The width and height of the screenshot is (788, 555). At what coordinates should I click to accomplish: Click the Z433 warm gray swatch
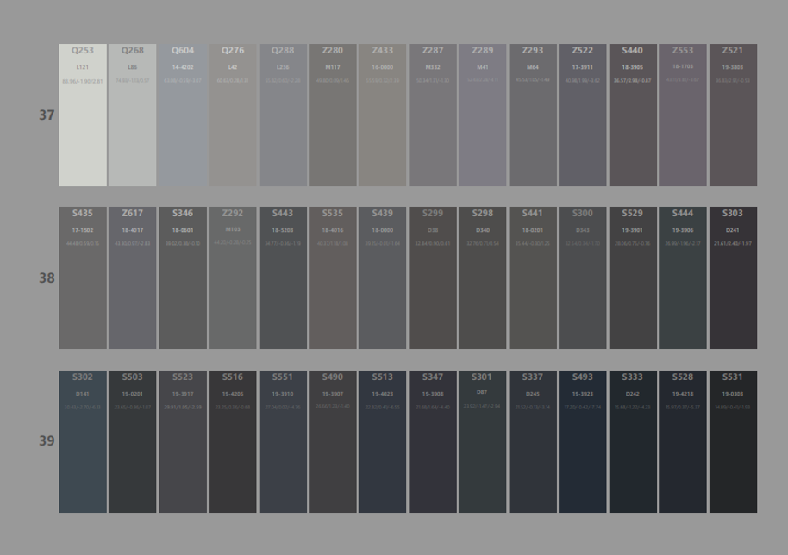(x=382, y=115)
